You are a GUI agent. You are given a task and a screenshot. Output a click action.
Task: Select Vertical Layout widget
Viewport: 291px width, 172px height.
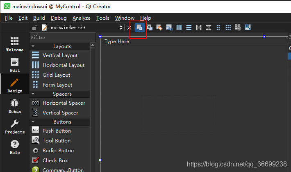(60, 55)
